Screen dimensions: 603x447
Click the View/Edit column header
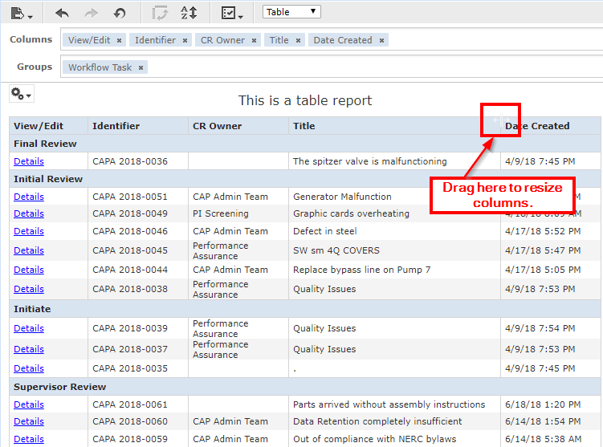coord(48,126)
